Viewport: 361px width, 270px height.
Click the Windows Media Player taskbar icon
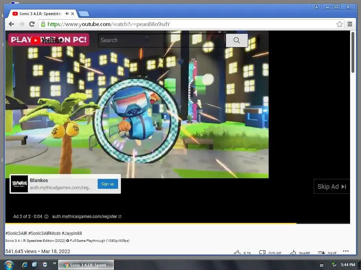[x=45, y=265]
